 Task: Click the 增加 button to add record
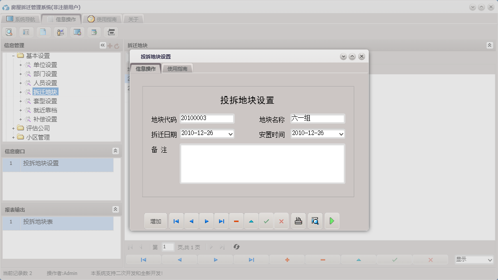(x=155, y=221)
